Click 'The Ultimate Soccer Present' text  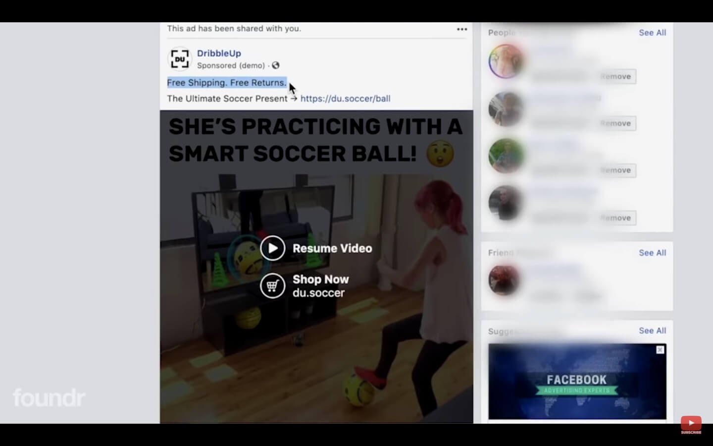point(227,99)
